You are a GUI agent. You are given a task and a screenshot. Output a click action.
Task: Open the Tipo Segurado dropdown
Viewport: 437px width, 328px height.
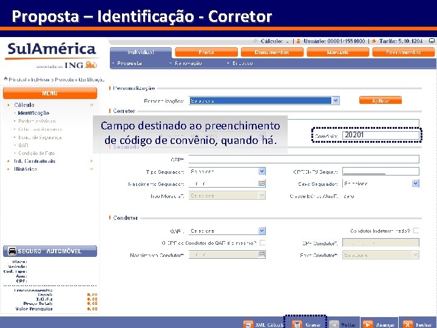(227, 171)
